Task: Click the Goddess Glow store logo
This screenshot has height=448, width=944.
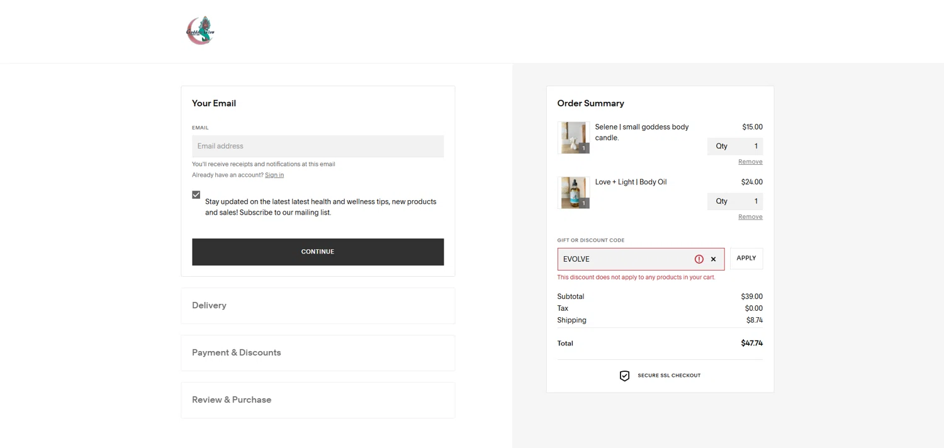Action: 200,30
